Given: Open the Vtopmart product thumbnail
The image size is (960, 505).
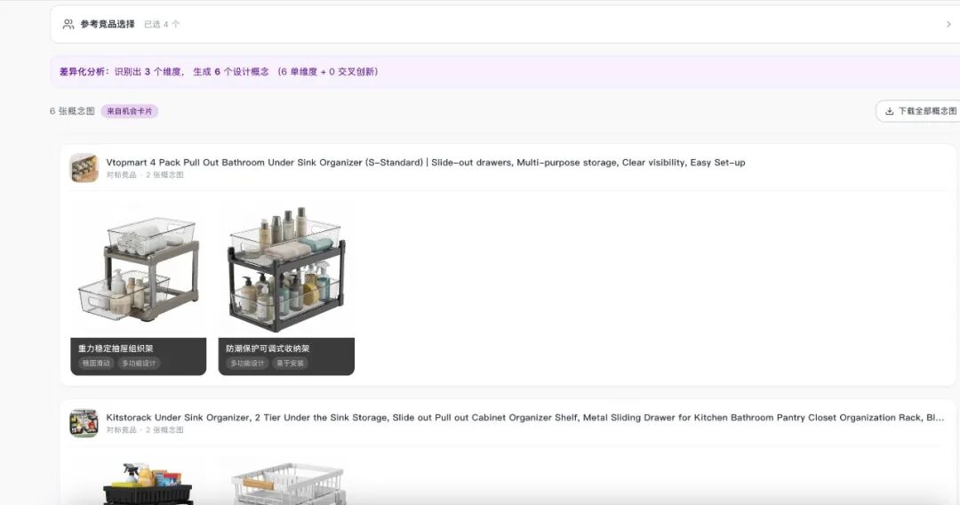Looking at the screenshot, I should [84, 168].
